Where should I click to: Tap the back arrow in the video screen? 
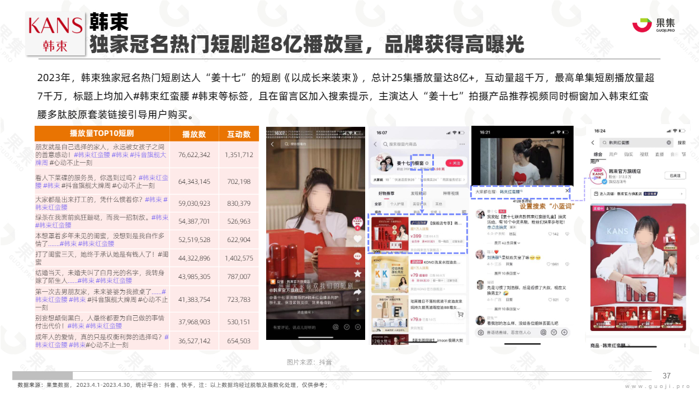click(273, 144)
